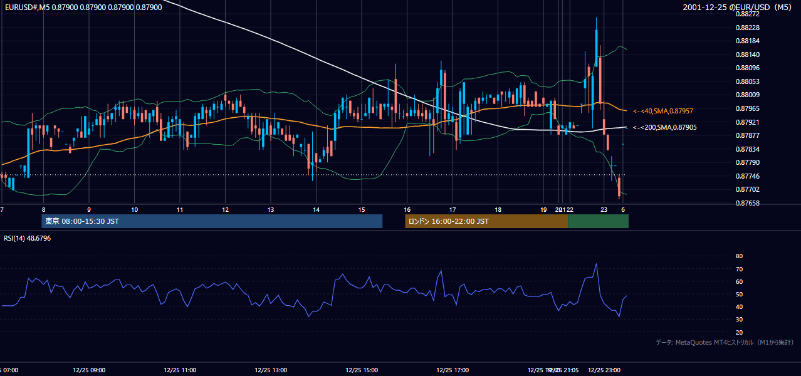
Task: Click RSI scale level 70
Action: [739, 269]
